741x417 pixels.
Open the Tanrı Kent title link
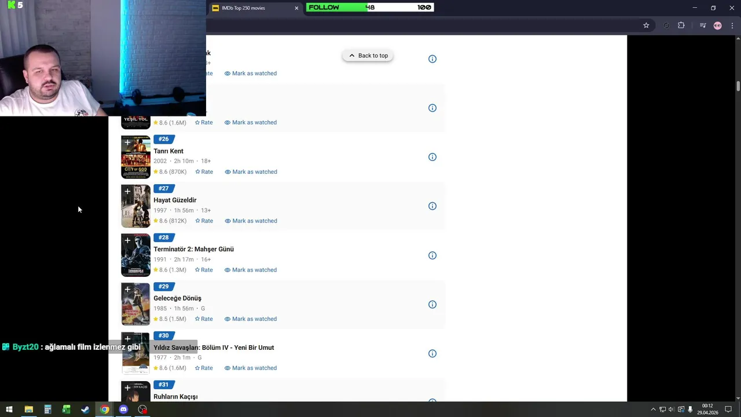168,151
